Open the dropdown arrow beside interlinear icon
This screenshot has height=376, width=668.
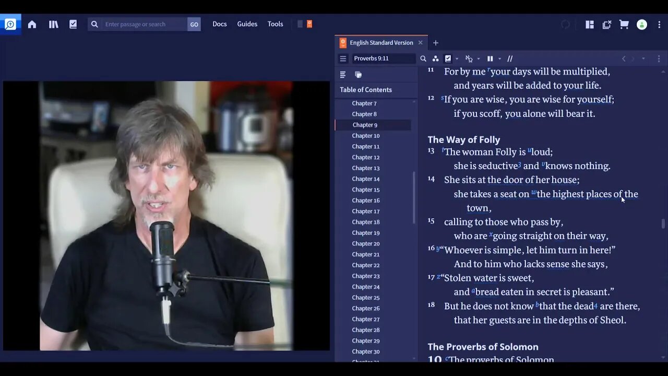click(x=478, y=59)
